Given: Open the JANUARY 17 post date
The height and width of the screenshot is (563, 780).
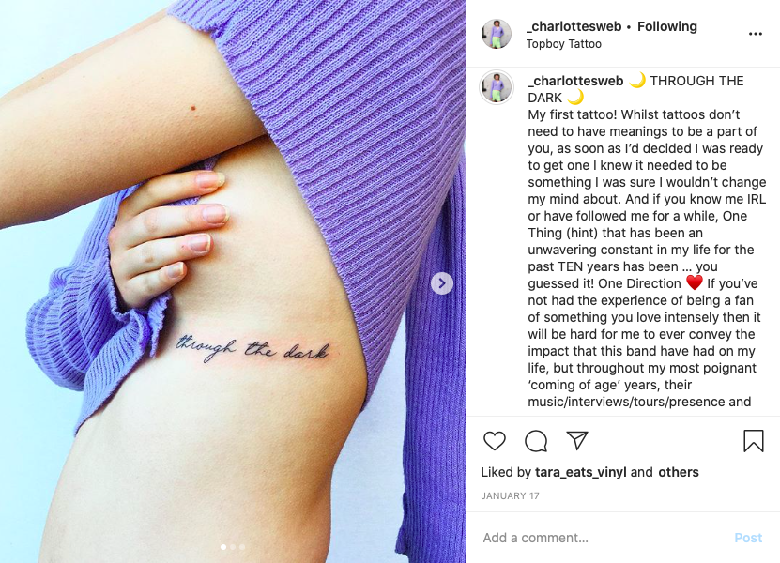Looking at the screenshot, I should pos(510,495).
